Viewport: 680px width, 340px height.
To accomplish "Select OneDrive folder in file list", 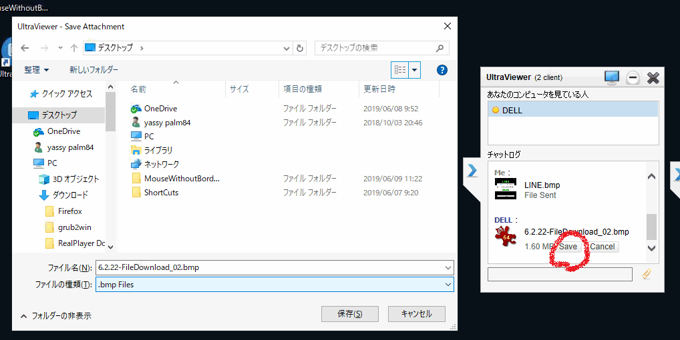I will (154, 109).
